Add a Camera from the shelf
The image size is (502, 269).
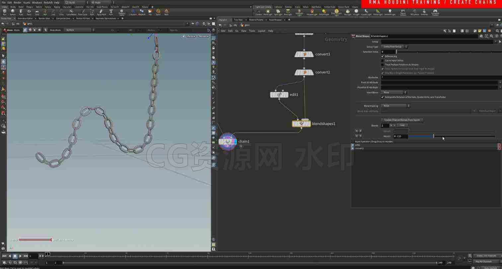(258, 12)
